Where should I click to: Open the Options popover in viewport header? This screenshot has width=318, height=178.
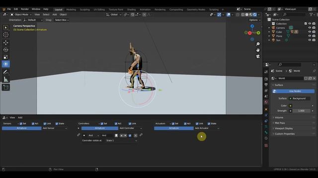pyautogui.click(x=254, y=20)
